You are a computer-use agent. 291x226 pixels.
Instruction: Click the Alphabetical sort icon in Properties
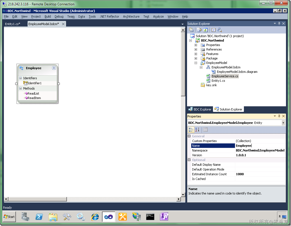tap(197, 130)
